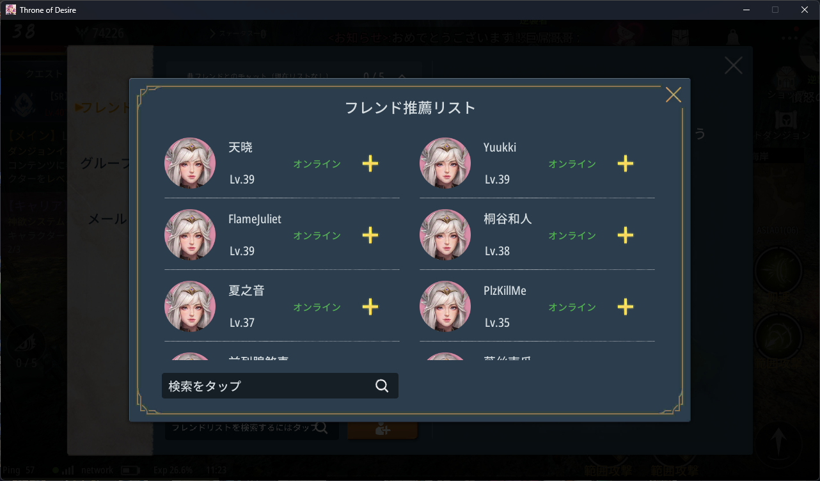
Task: Close the フレンド推薦リスト dialog
Action: 674,95
